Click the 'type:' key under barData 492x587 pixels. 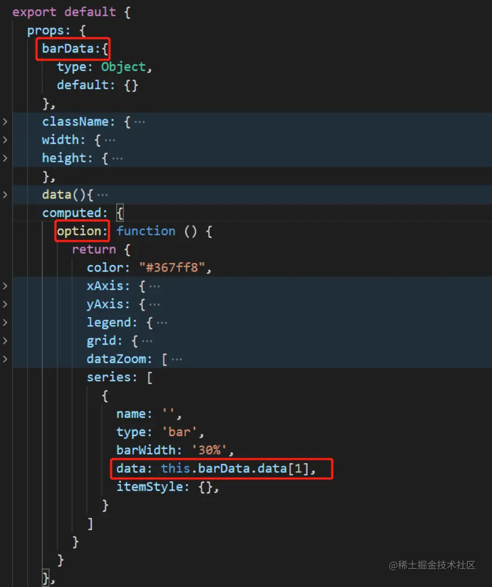(75, 67)
